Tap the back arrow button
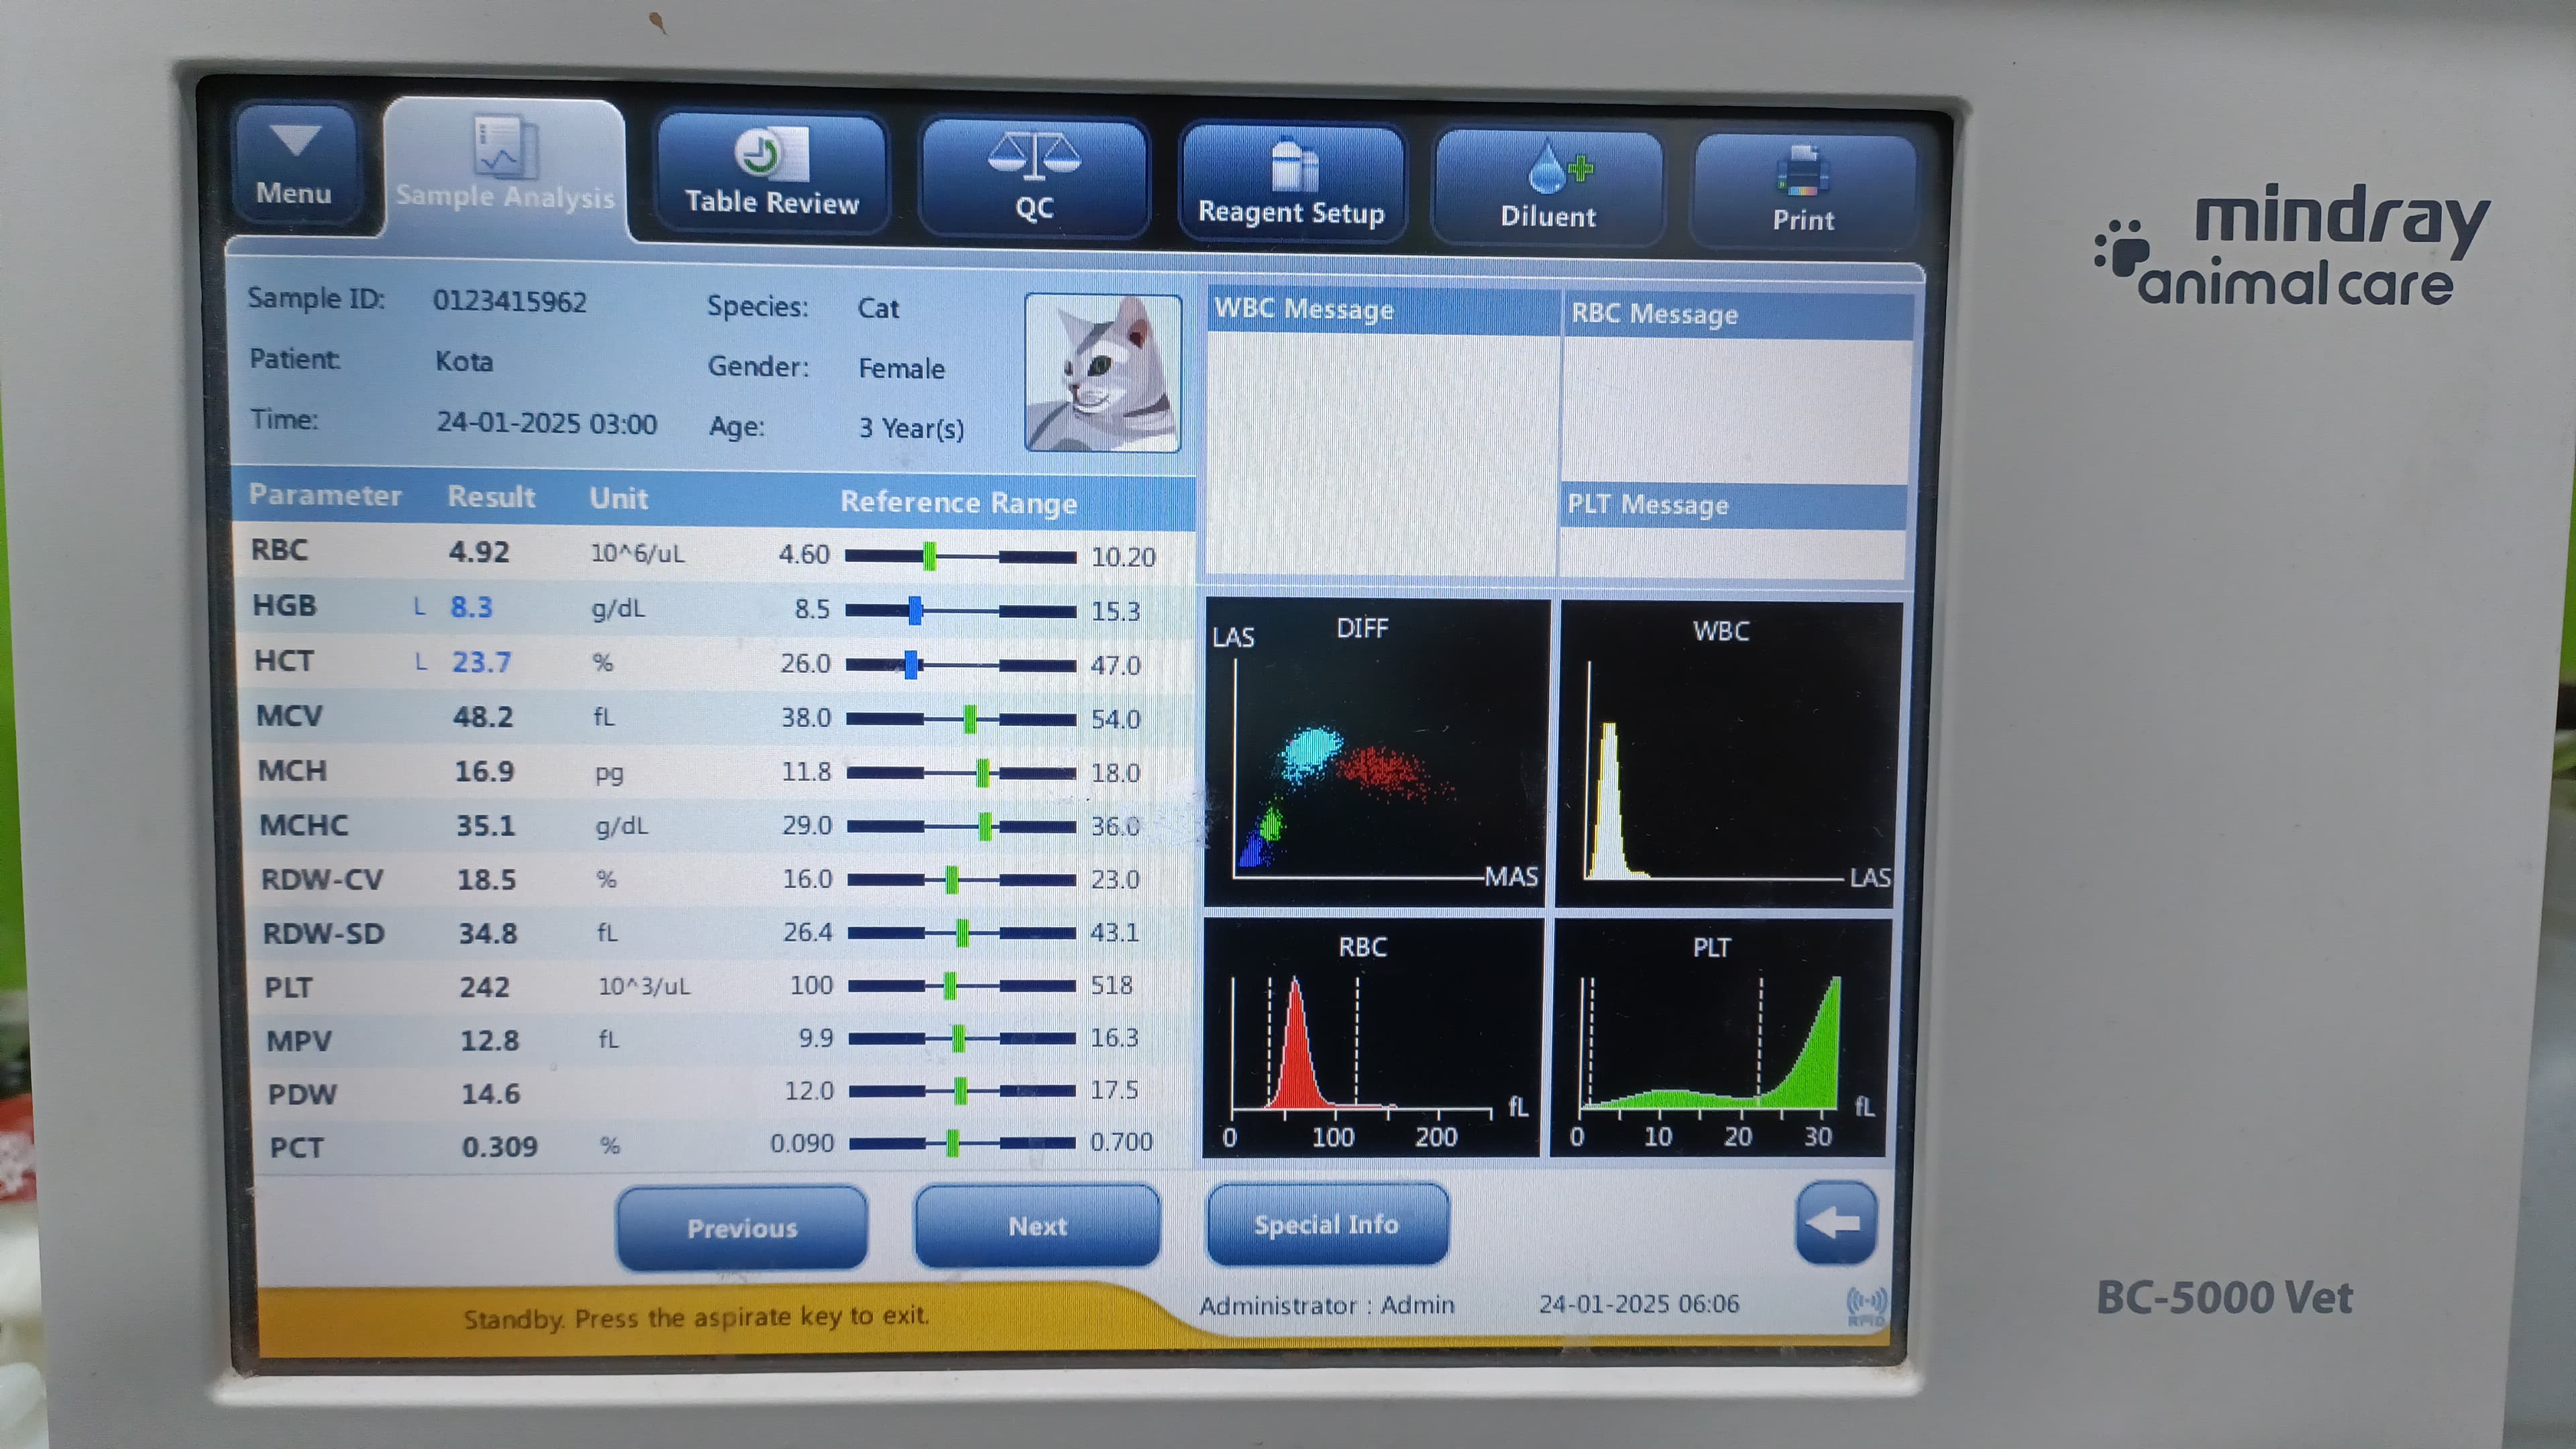 coord(1835,1222)
